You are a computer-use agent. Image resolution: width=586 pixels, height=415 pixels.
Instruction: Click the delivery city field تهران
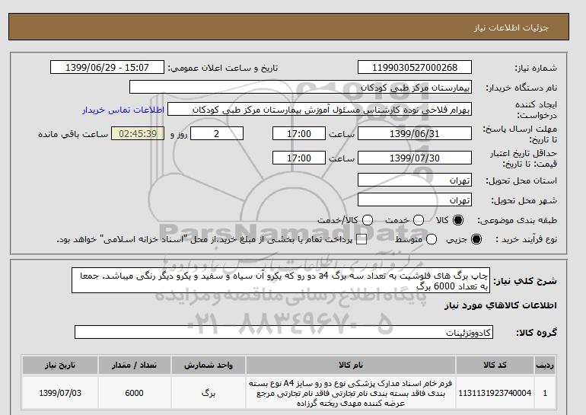point(415,200)
